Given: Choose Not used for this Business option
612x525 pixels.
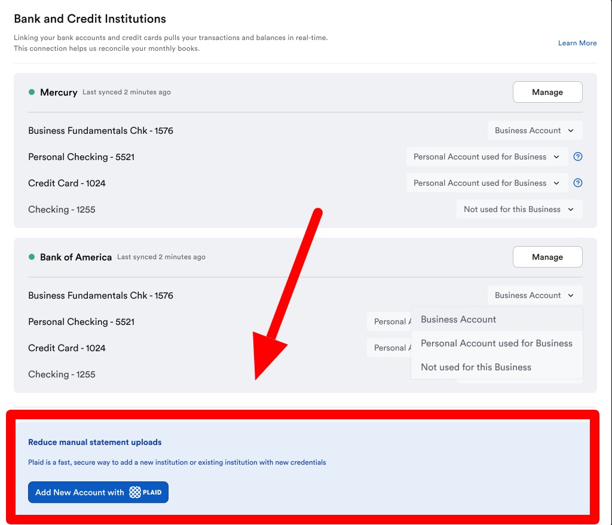Looking at the screenshot, I should tap(497, 367).
